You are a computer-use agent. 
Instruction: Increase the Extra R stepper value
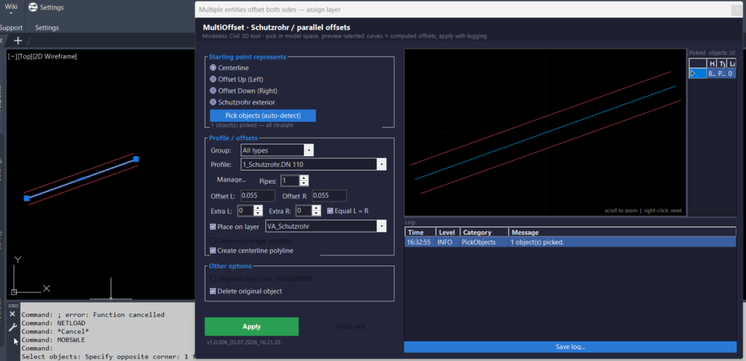click(316, 208)
